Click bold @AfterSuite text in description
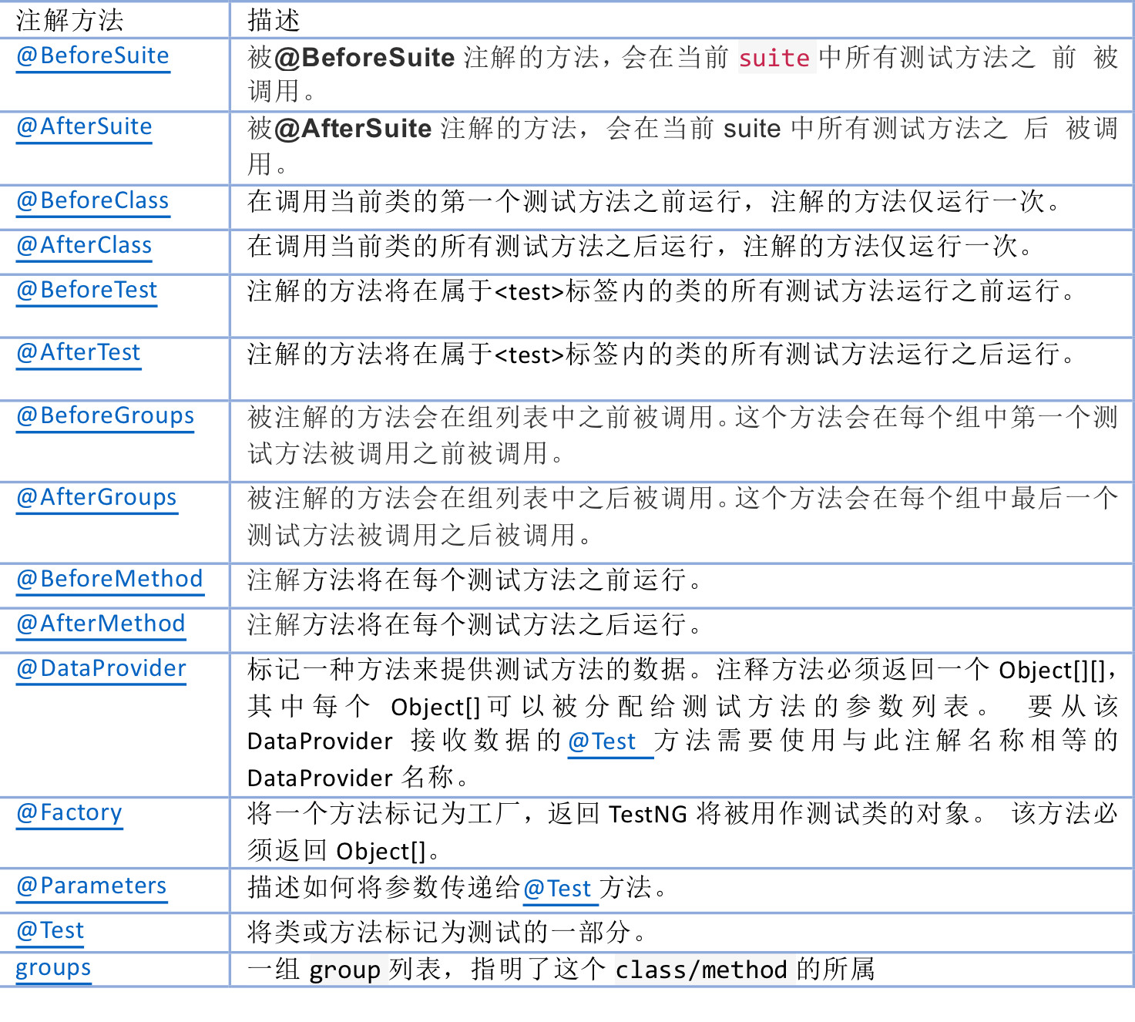The width and height of the screenshot is (1135, 1022). pos(353,129)
